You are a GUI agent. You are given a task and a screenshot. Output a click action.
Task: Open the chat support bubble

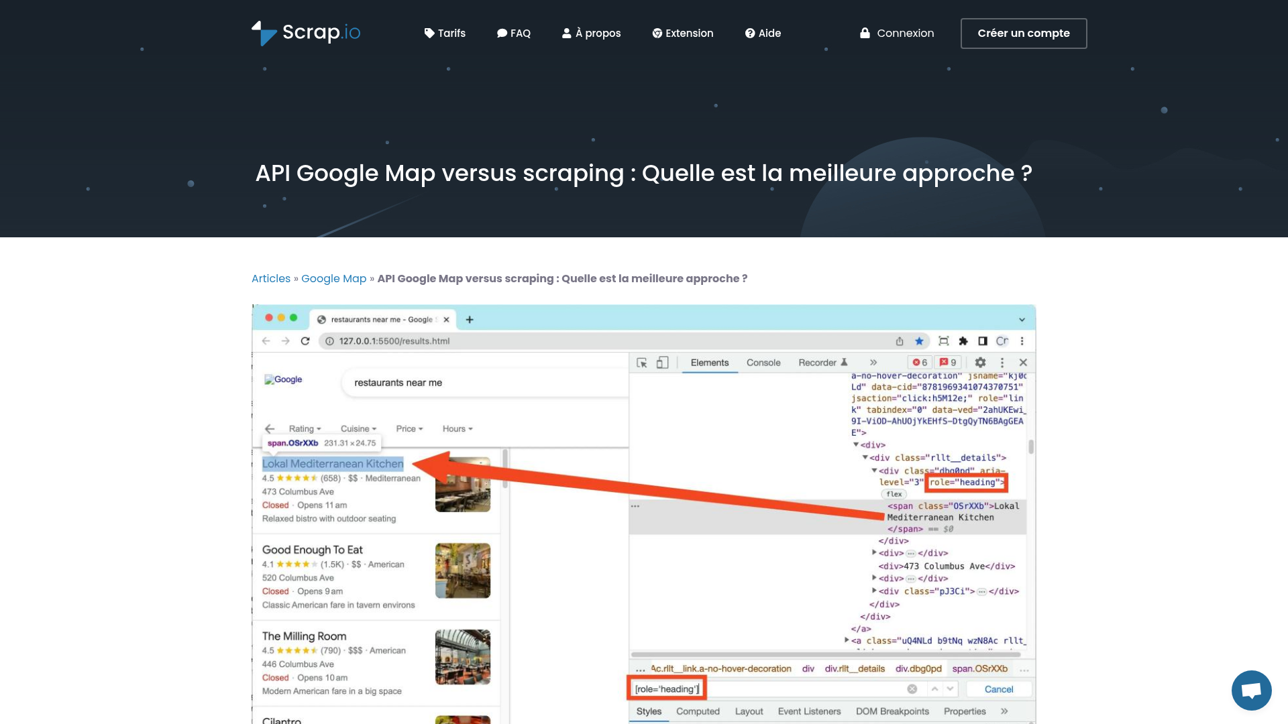1251,690
